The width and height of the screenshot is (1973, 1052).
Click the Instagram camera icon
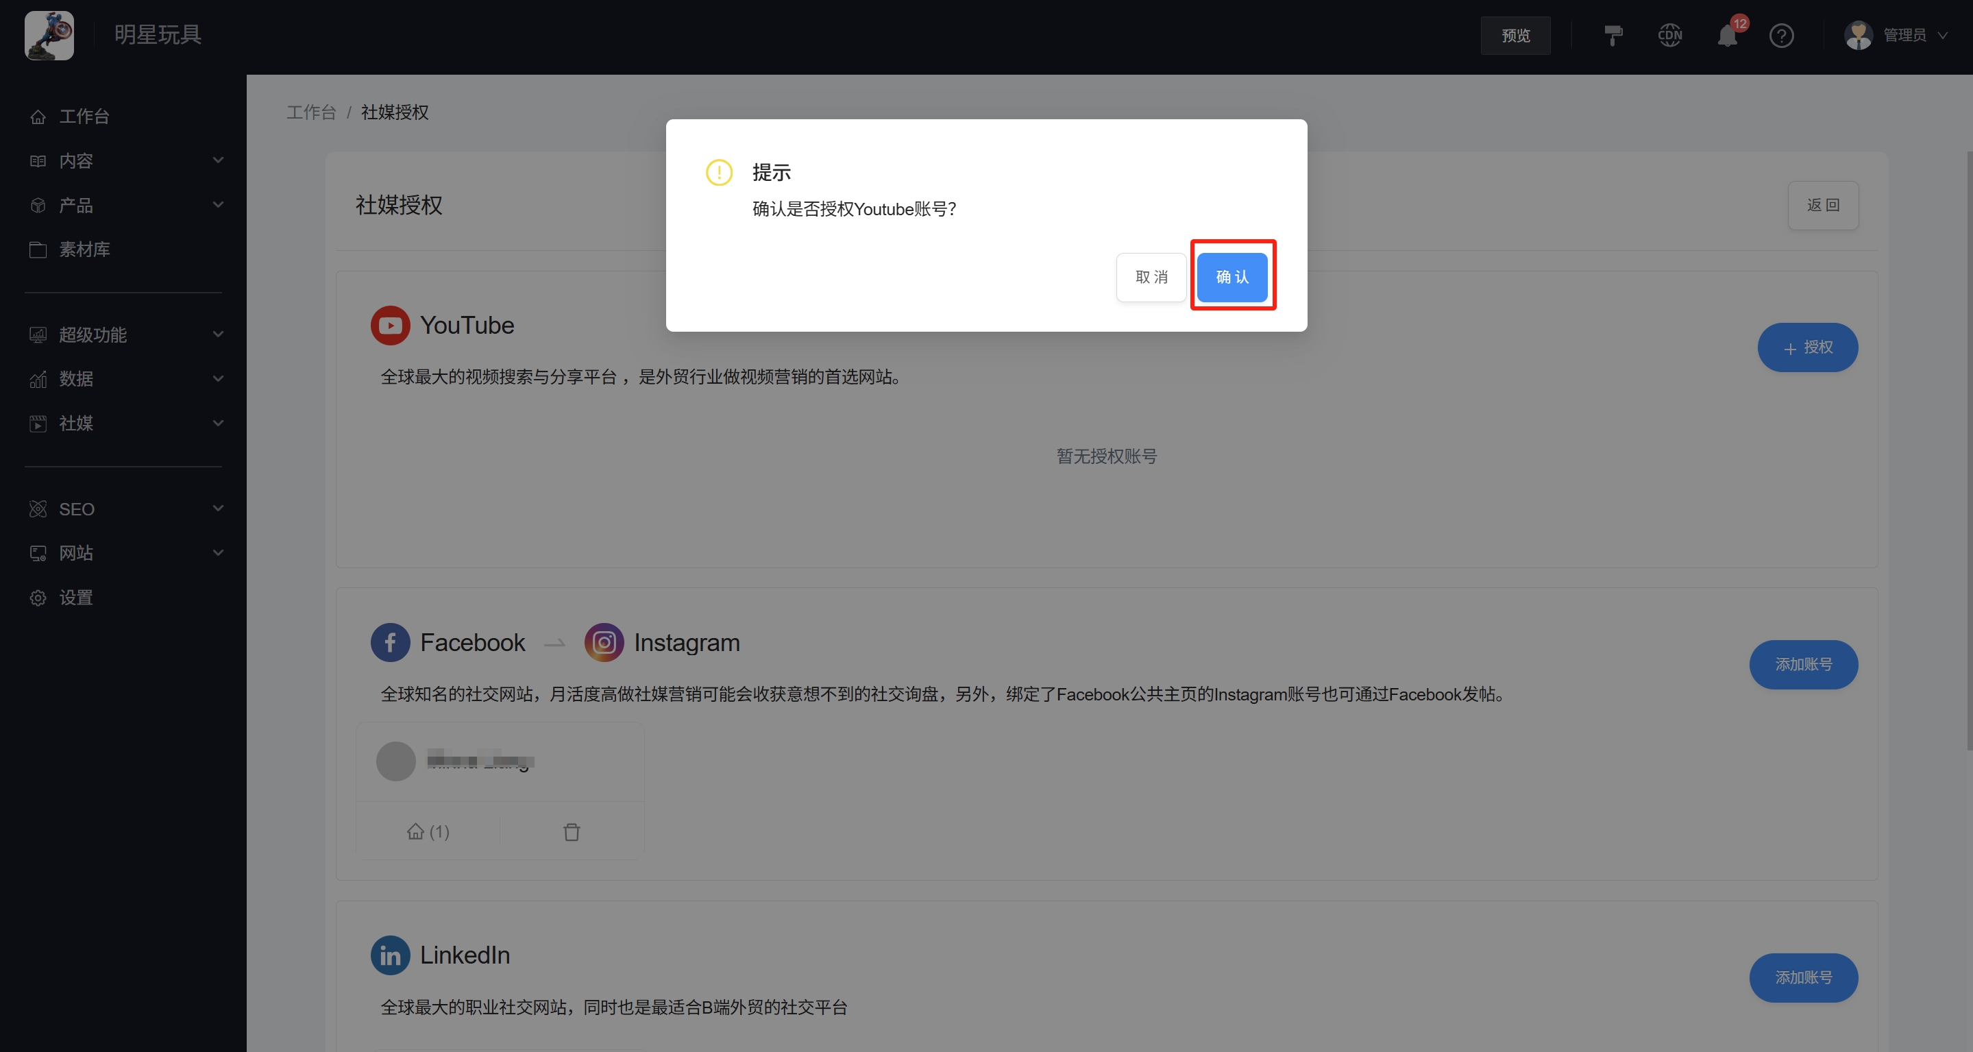click(x=604, y=642)
